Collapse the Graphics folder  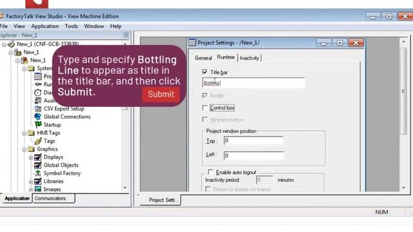[x=25, y=150]
